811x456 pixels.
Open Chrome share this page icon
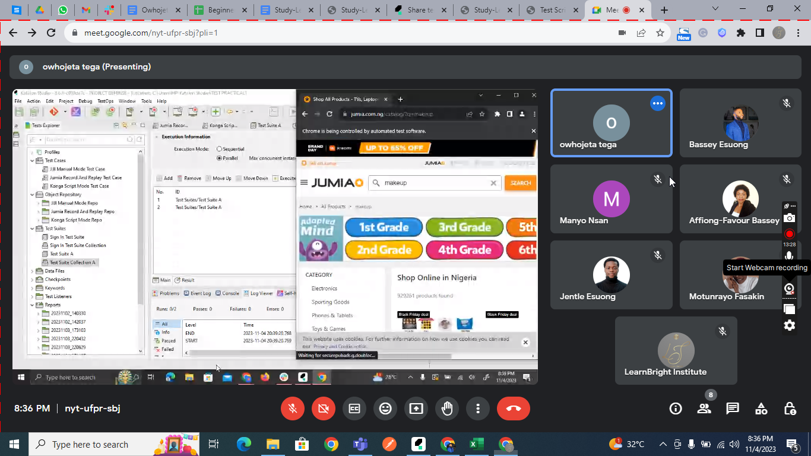pyautogui.click(x=641, y=33)
